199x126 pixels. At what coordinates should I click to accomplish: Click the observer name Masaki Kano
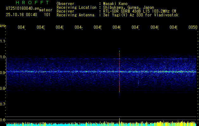tap(115, 3)
